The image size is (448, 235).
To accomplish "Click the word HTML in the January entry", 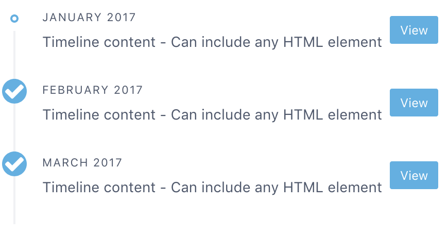I will [302, 42].
